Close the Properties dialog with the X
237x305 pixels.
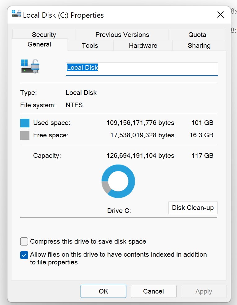(x=221, y=15)
